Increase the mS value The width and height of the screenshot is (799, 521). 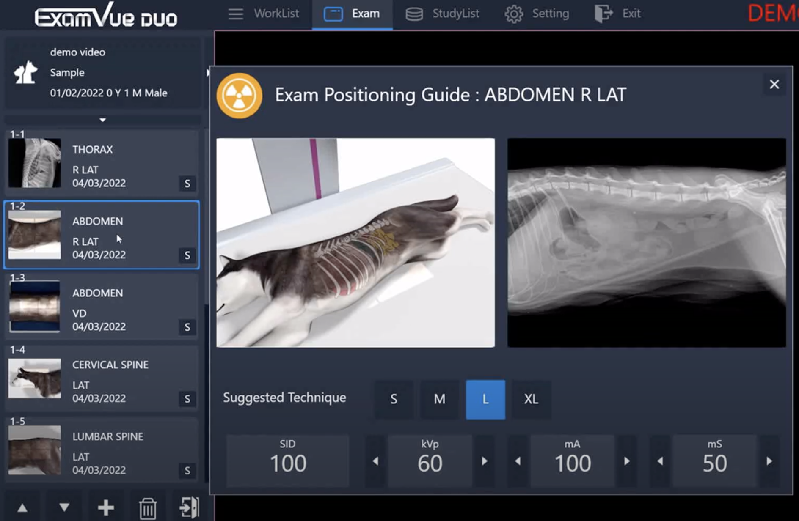tap(769, 461)
